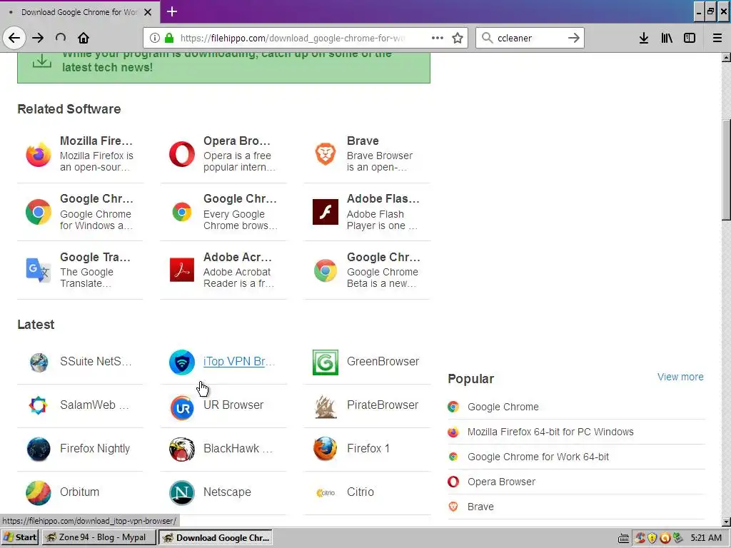
Task: Click the BlackHawk eagle icon
Action: pos(182,450)
